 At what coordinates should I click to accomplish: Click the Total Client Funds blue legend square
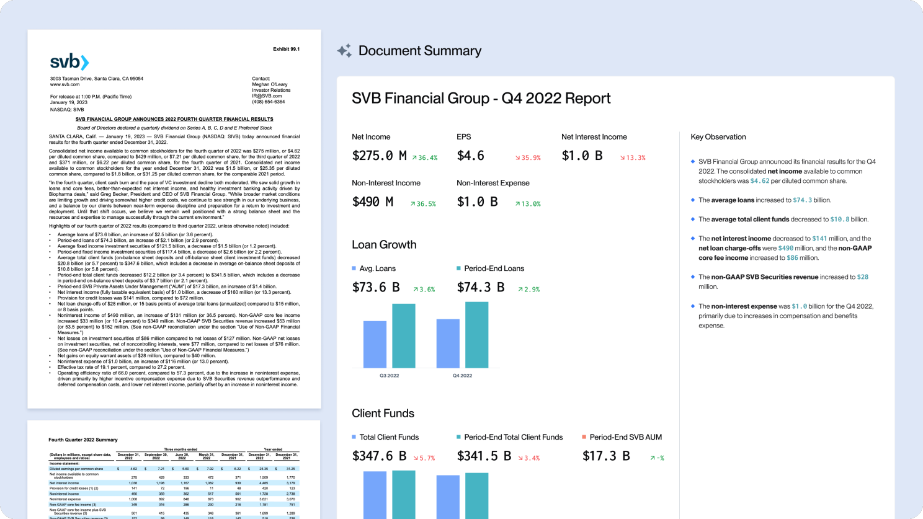(354, 437)
